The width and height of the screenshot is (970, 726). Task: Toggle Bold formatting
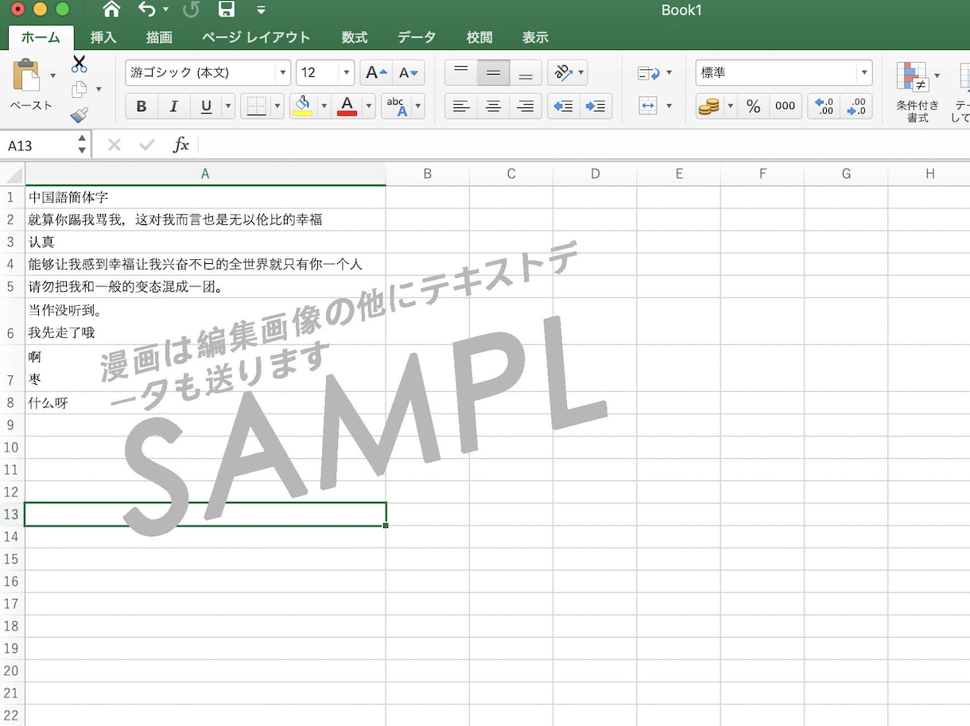[x=142, y=106]
